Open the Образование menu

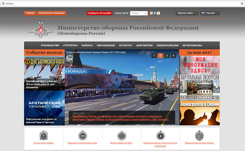[106, 45]
